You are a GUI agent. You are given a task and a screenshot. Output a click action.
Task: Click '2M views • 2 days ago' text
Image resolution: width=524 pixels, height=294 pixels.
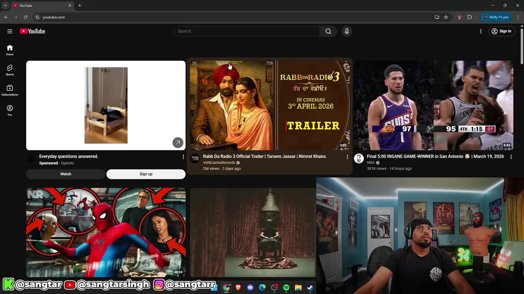click(x=222, y=168)
